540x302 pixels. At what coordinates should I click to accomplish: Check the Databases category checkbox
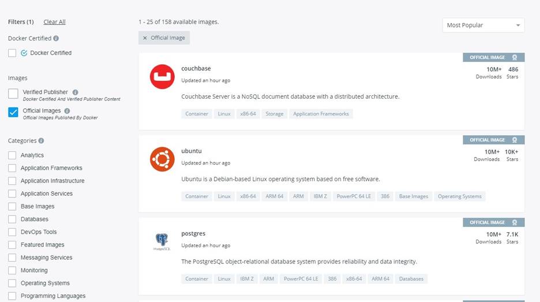pyautogui.click(x=12, y=219)
